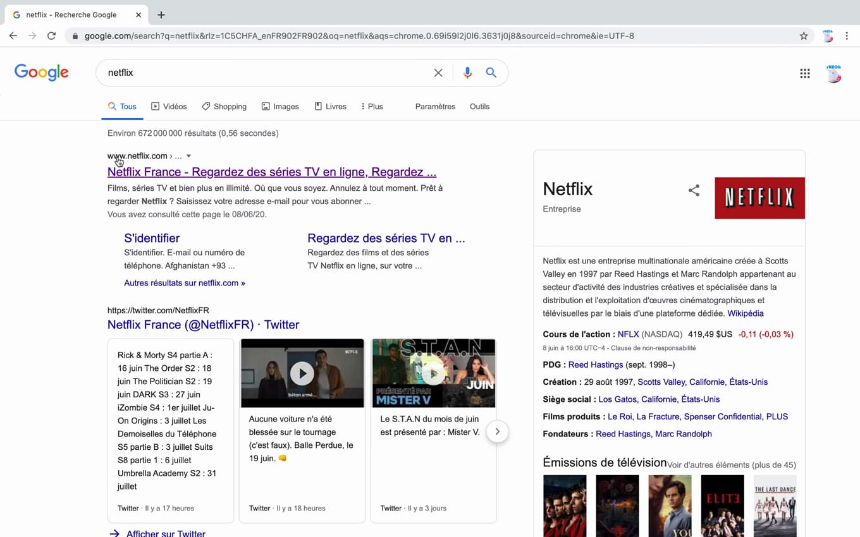Image resolution: width=860 pixels, height=537 pixels.
Task: Open the Elite show poster
Action: coord(722,506)
